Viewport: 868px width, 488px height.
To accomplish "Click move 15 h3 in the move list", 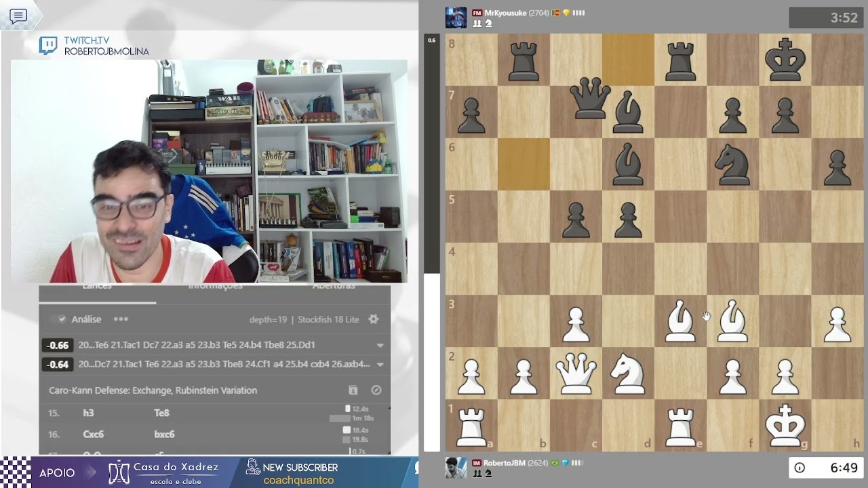I will tap(88, 413).
